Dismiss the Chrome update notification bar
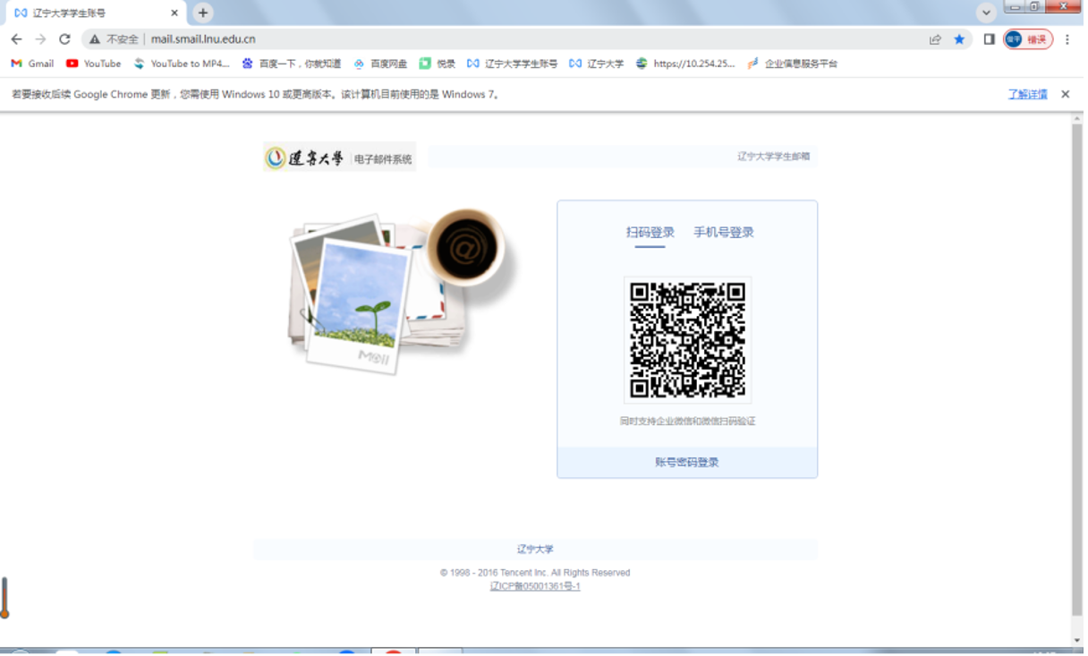Viewport: 1088px width, 656px height. click(x=1065, y=94)
